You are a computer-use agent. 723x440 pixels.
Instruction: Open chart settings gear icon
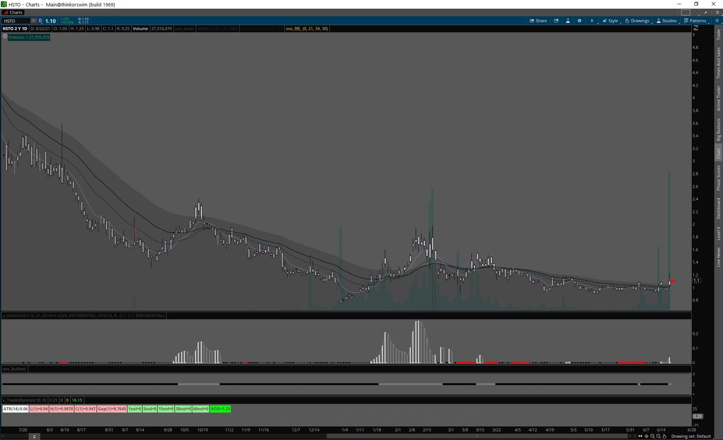pos(580,21)
